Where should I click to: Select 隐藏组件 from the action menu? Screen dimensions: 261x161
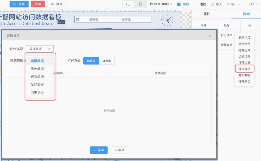point(244,50)
